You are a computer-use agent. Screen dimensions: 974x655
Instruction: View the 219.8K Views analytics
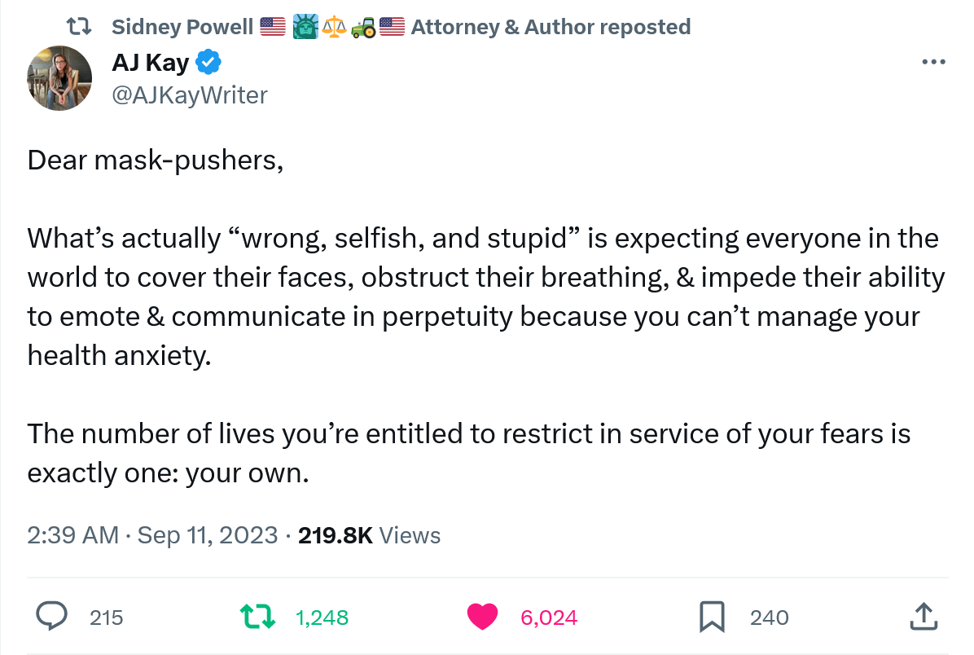coord(369,535)
